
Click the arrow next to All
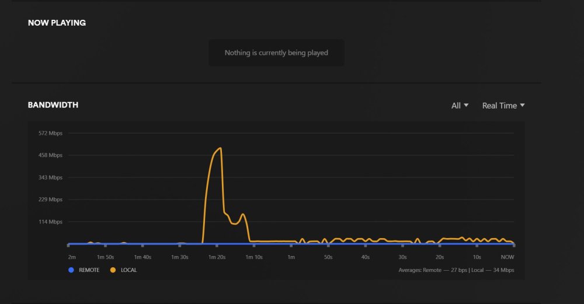[466, 105]
